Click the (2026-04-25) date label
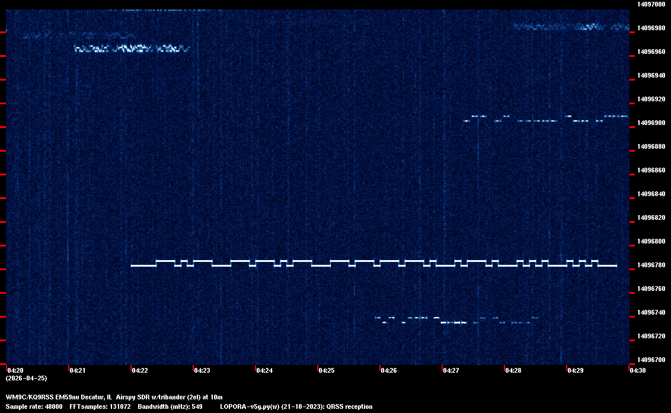The width and height of the screenshot is (671, 413). click(26, 378)
